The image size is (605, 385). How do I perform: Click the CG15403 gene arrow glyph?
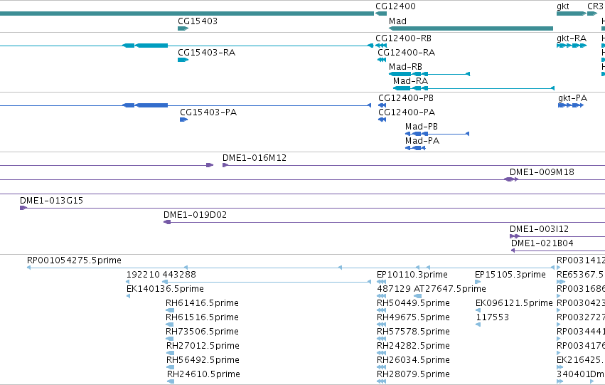(x=183, y=28)
